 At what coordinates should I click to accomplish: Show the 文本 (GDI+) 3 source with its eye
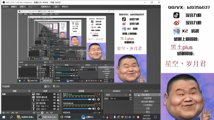pyautogui.click(x=55, y=100)
